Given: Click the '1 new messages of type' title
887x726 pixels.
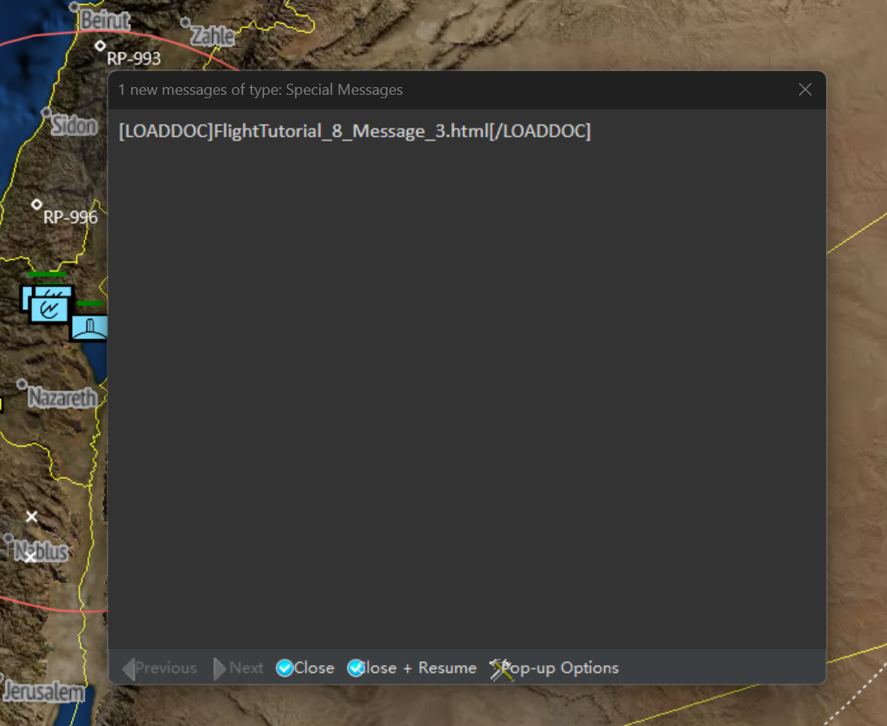Looking at the screenshot, I should coord(260,90).
